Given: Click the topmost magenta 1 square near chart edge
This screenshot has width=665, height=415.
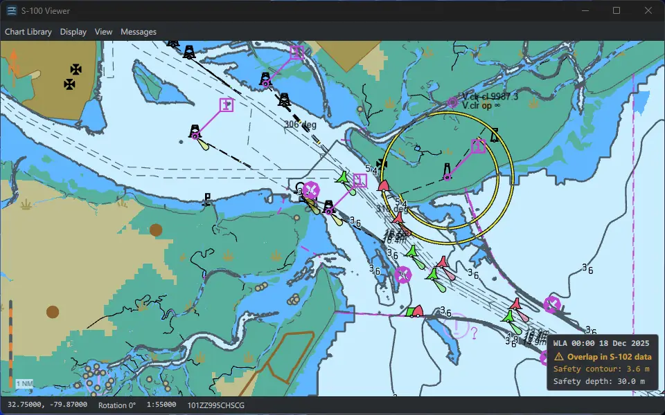Looking at the screenshot, I should pyautogui.click(x=297, y=53).
